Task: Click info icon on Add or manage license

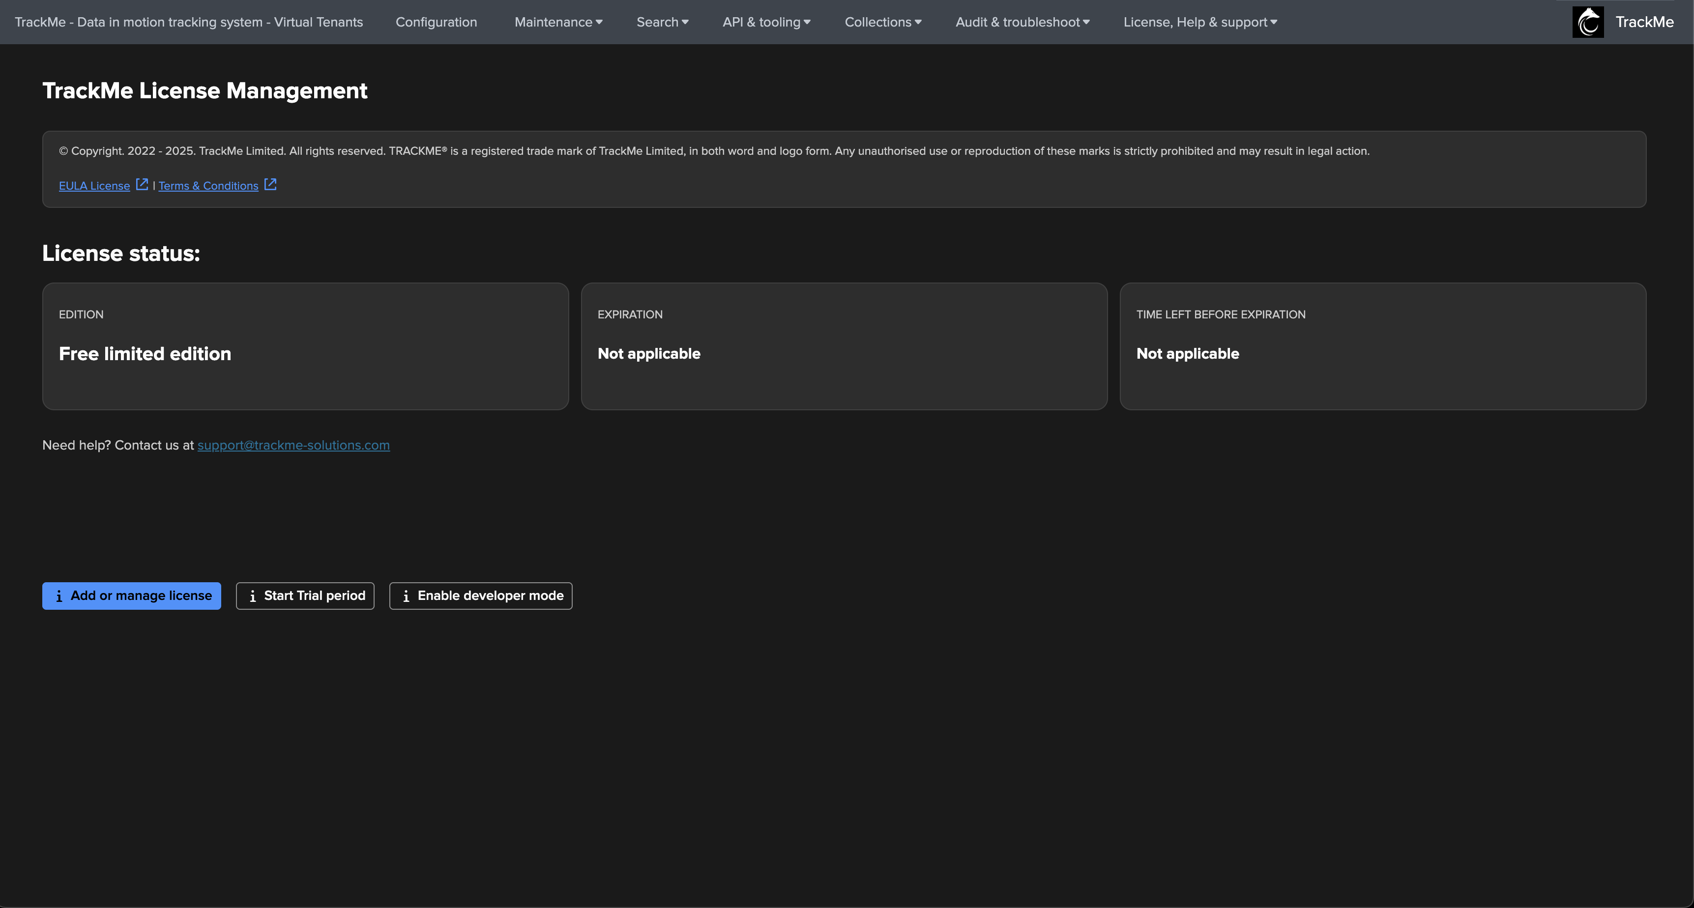Action: (x=59, y=596)
